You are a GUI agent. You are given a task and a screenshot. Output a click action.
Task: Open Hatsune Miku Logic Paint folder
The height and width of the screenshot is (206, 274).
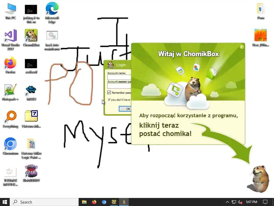(31, 149)
